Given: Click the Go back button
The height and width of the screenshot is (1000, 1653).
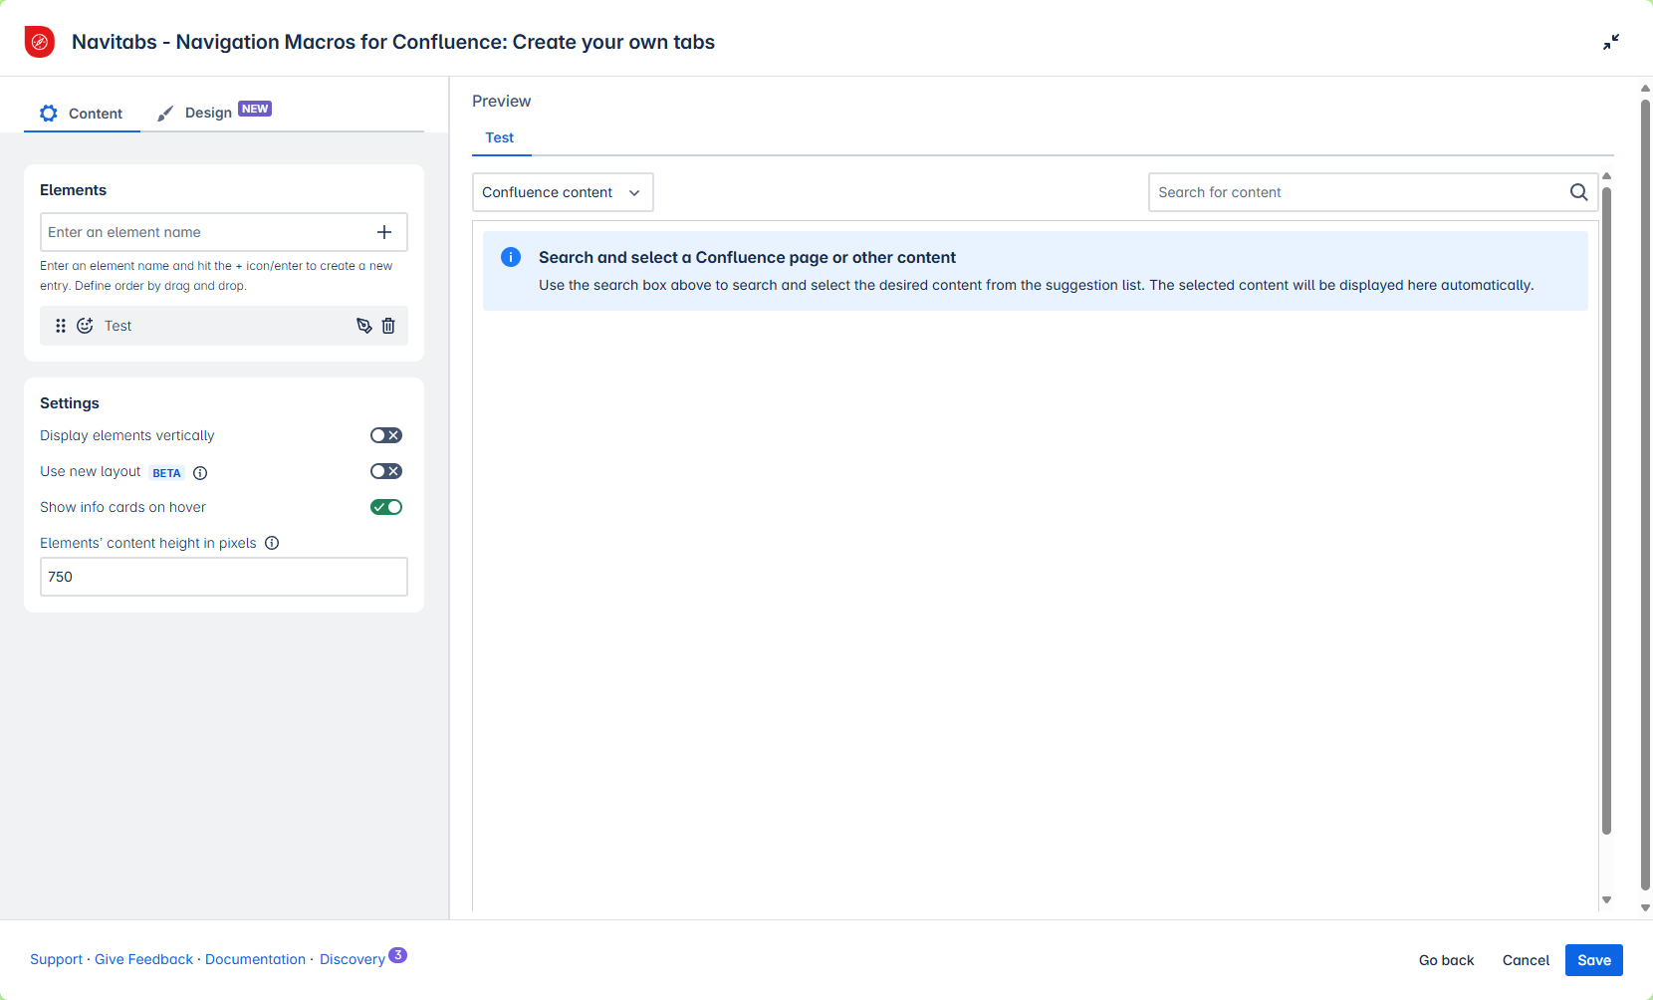Looking at the screenshot, I should click(1446, 960).
